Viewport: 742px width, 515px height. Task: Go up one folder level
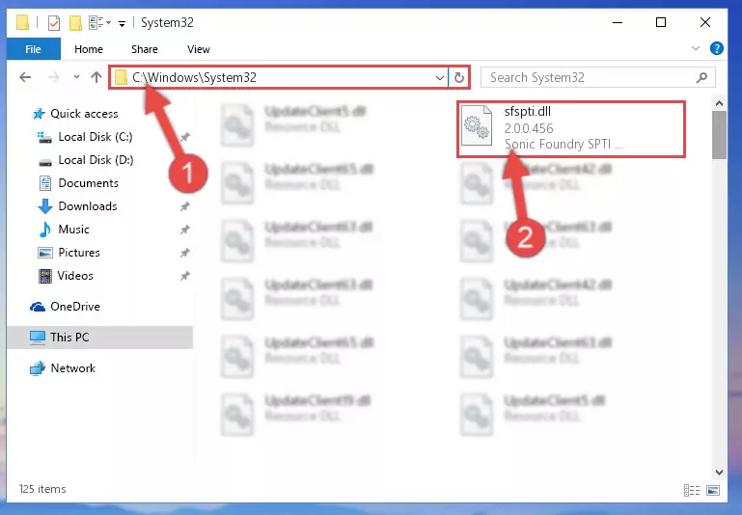pyautogui.click(x=96, y=77)
